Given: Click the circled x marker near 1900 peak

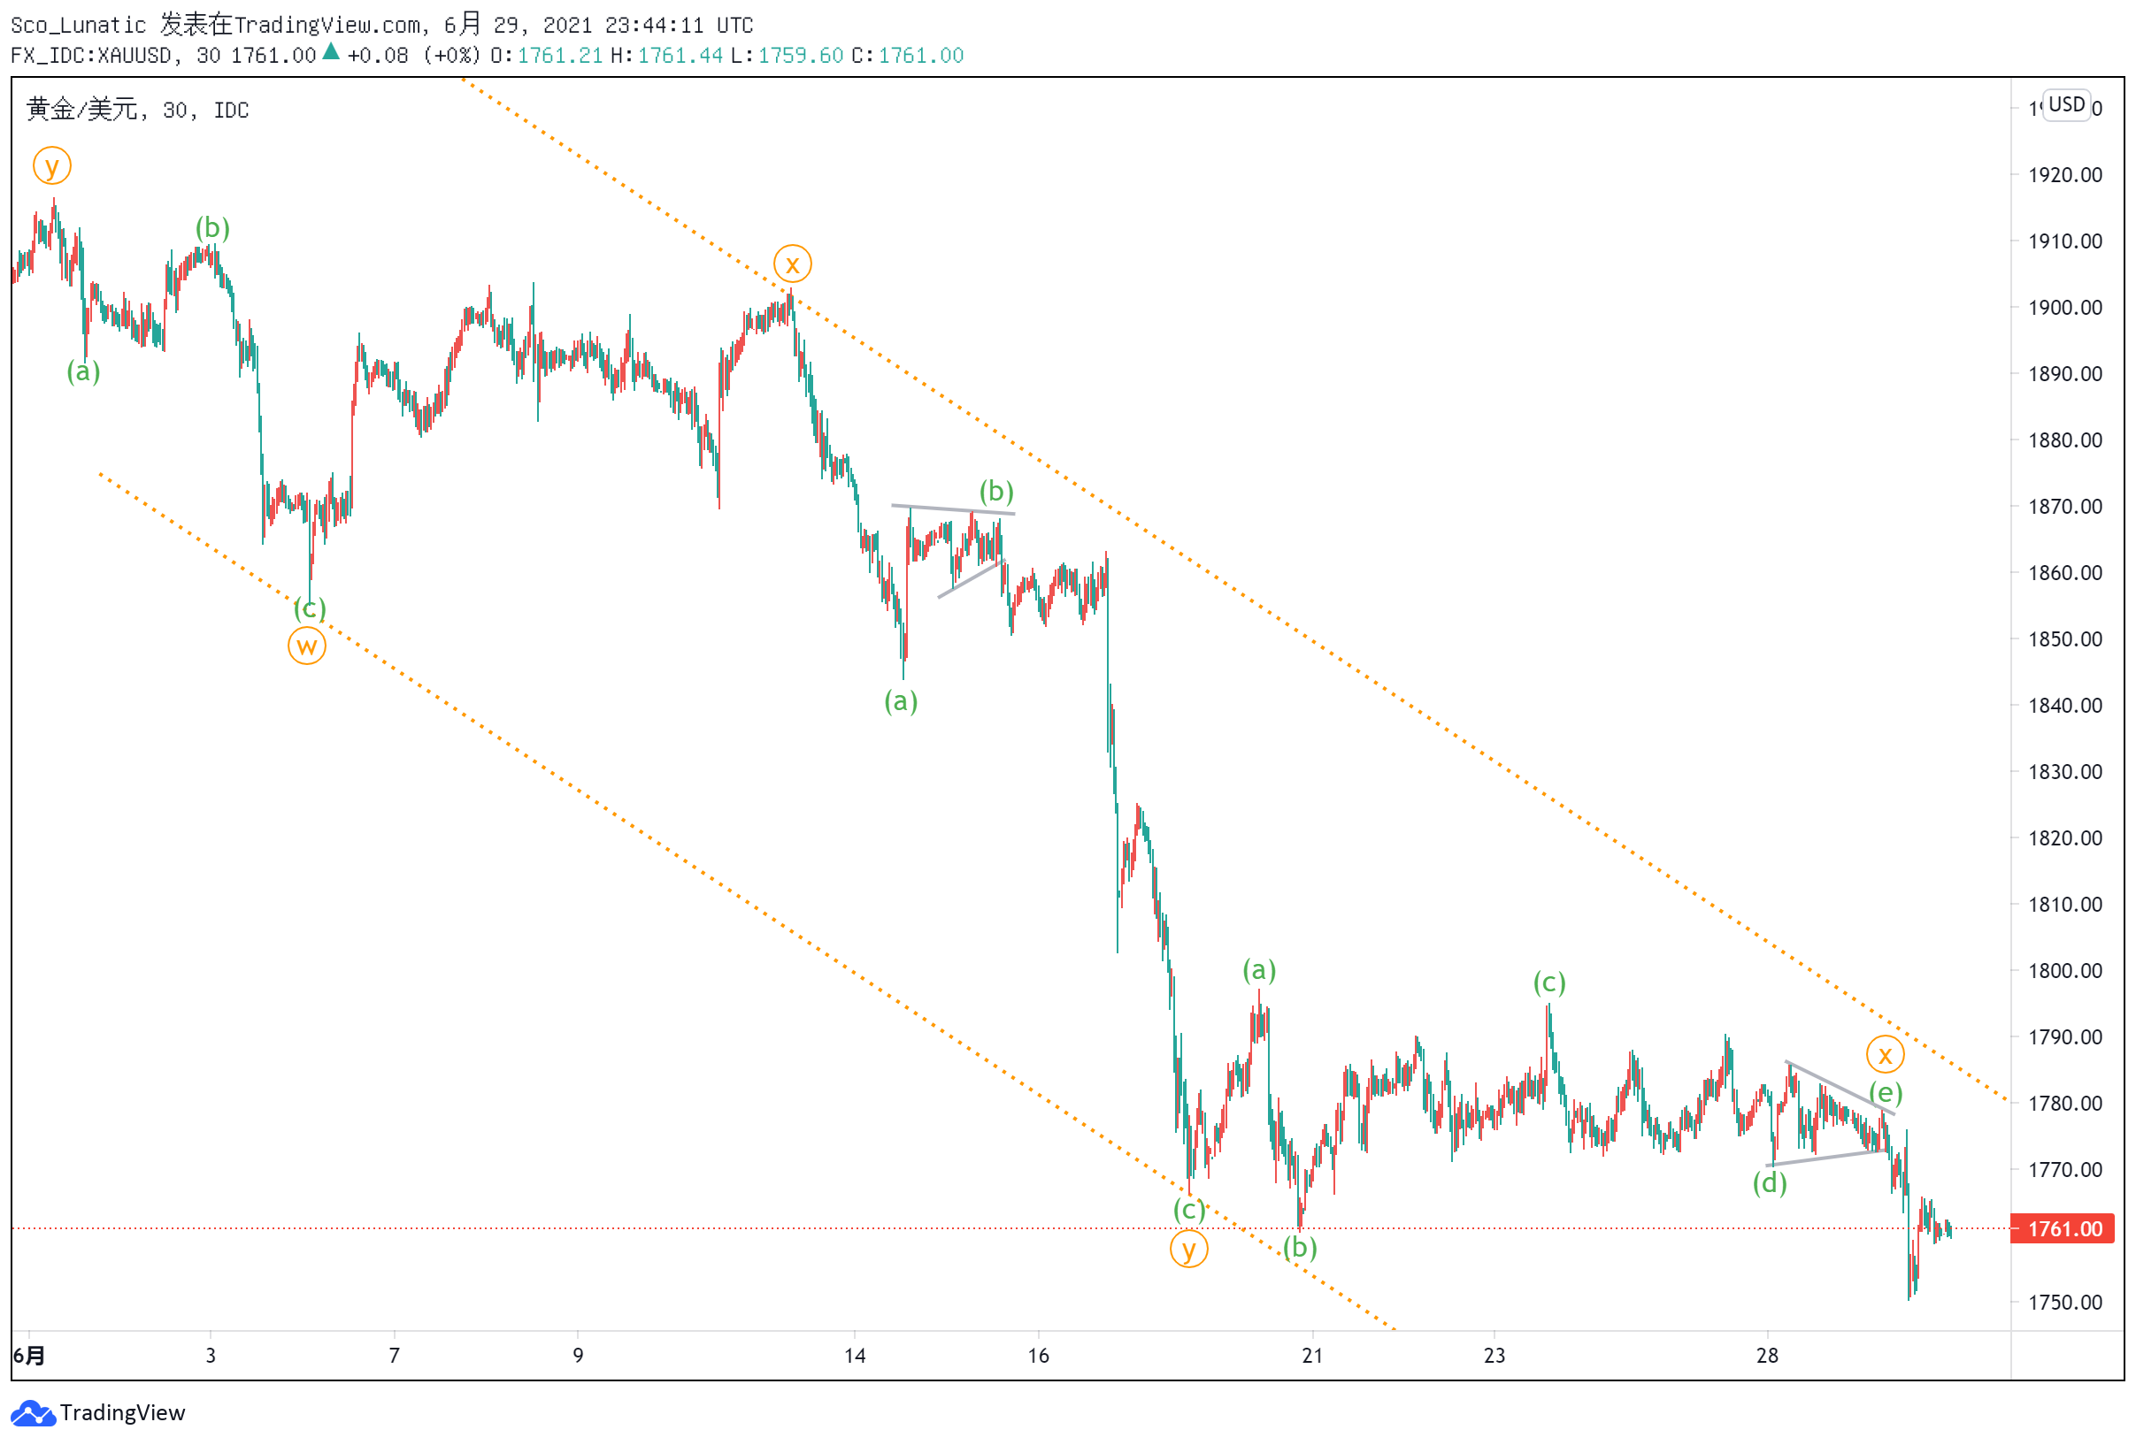Looking at the screenshot, I should pos(792,264).
